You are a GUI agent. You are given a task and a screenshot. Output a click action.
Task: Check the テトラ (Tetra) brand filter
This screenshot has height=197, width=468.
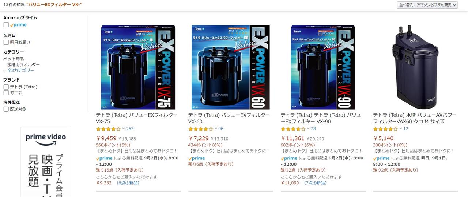coord(6,87)
